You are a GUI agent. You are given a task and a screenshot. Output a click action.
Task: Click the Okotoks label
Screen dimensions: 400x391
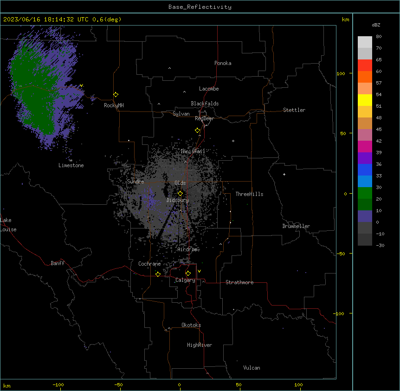(x=191, y=325)
